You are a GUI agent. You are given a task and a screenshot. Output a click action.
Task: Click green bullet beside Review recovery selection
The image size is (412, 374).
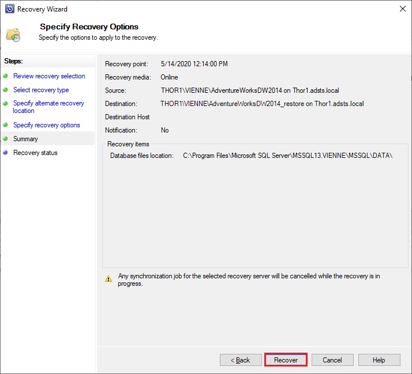(5, 76)
